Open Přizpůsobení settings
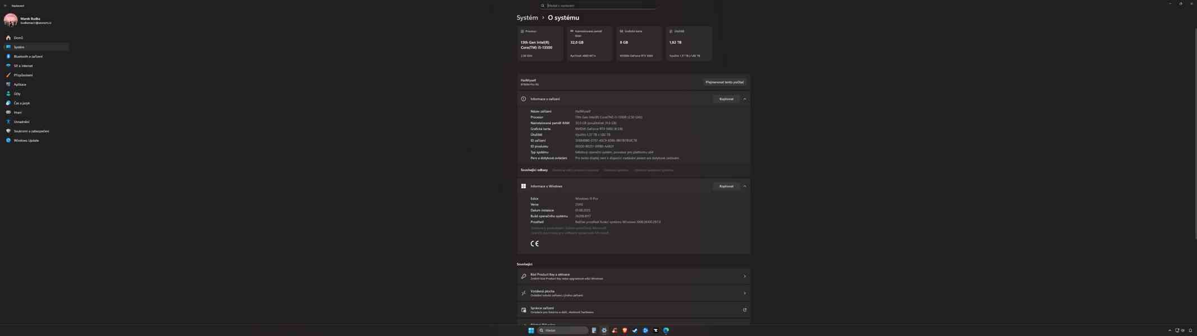 [x=36, y=75]
